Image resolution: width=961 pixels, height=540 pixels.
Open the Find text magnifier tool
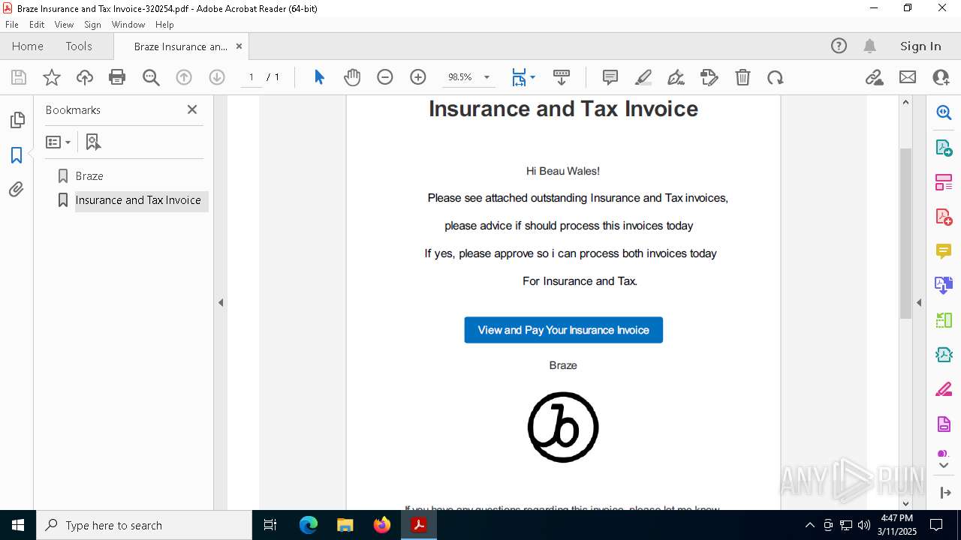point(151,77)
